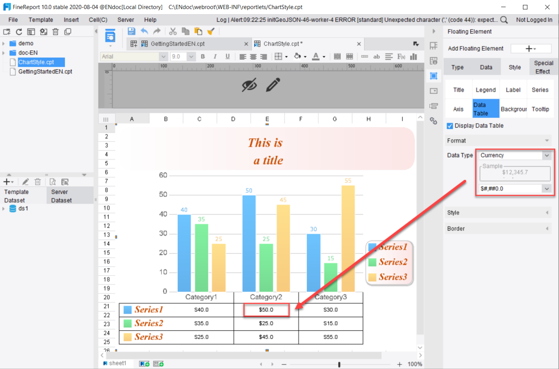
Task: Open the Template menu
Action: pyautogui.click(x=41, y=20)
